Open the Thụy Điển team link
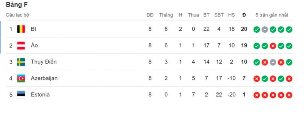The height and width of the screenshot is (114, 304). coord(44,62)
